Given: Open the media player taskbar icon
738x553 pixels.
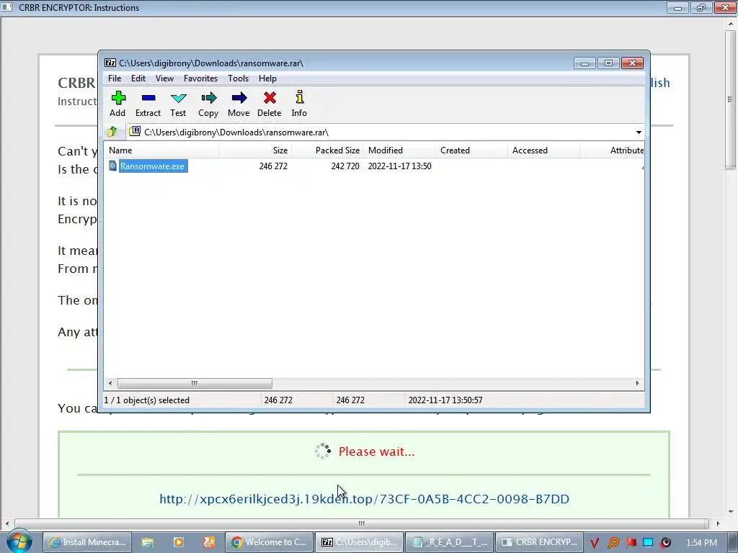Looking at the screenshot, I should [179, 542].
